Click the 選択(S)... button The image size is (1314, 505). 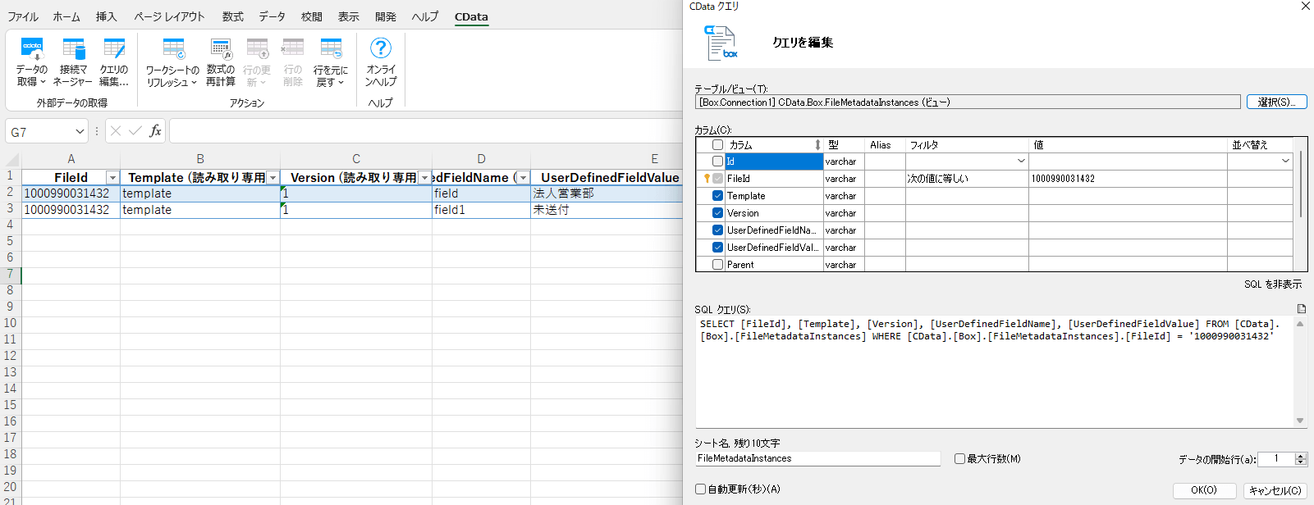tap(1276, 102)
